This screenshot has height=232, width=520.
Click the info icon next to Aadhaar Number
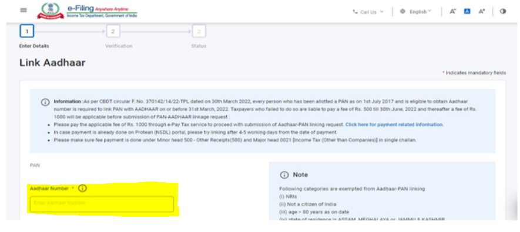pos(82,189)
